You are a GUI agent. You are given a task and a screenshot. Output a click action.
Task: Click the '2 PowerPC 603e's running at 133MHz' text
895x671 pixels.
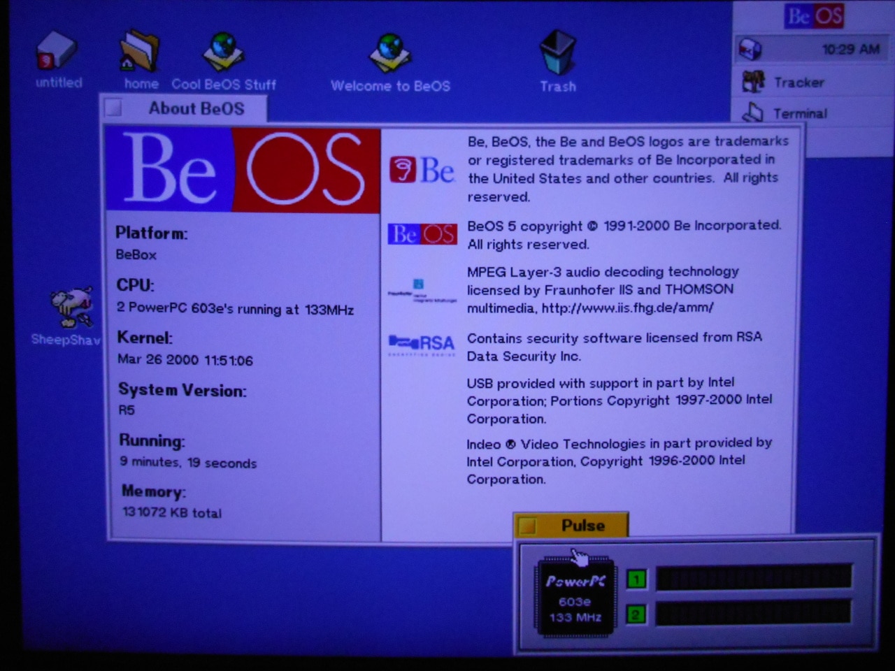coord(236,309)
